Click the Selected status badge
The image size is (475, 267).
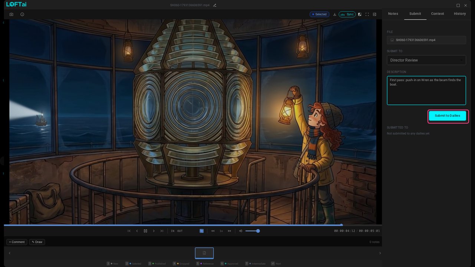[320, 14]
